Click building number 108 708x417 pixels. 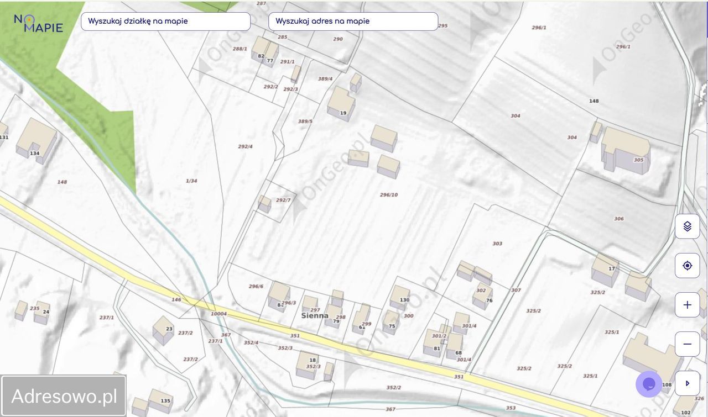[667, 385]
